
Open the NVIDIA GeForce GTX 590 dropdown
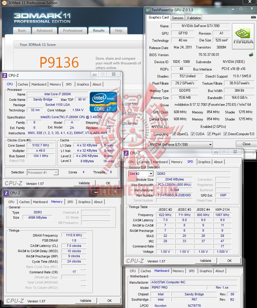click(x=181, y=145)
